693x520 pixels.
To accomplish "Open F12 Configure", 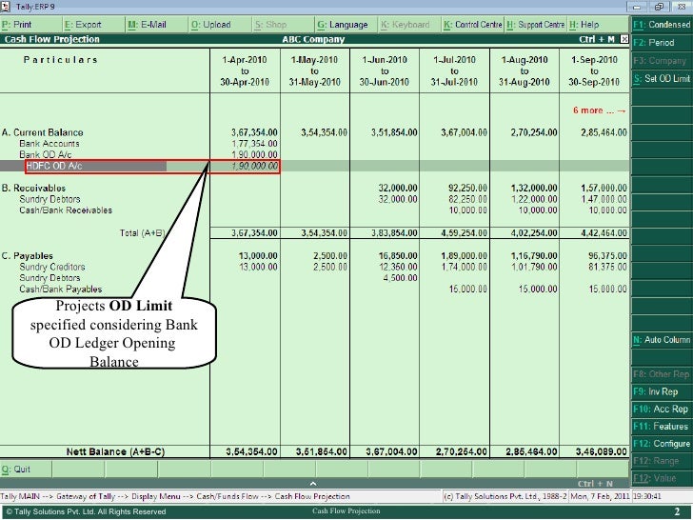I will click(x=662, y=444).
